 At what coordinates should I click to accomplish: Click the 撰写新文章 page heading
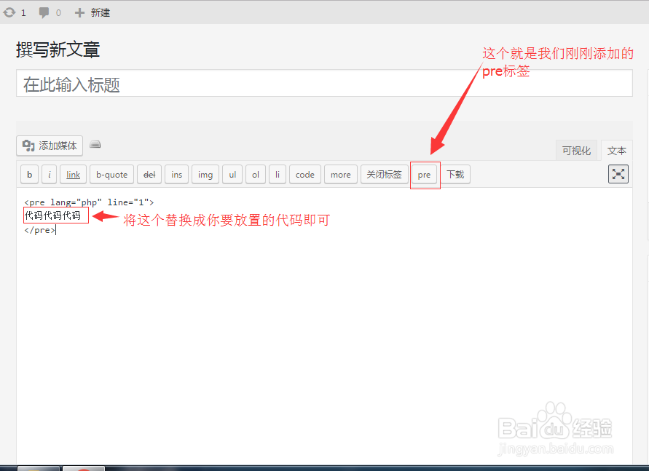point(58,50)
